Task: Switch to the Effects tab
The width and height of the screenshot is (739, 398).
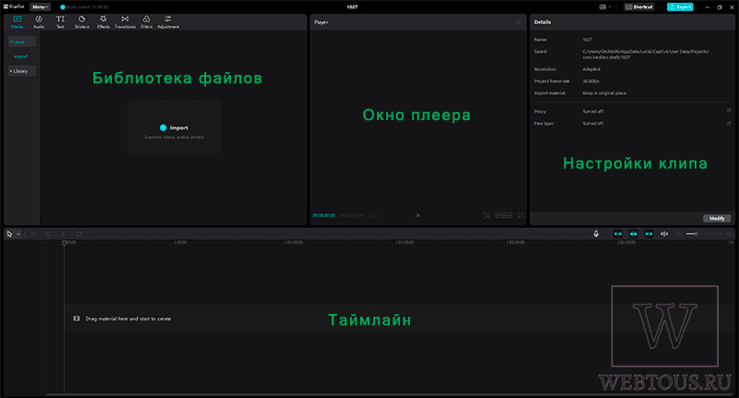Action: point(103,21)
